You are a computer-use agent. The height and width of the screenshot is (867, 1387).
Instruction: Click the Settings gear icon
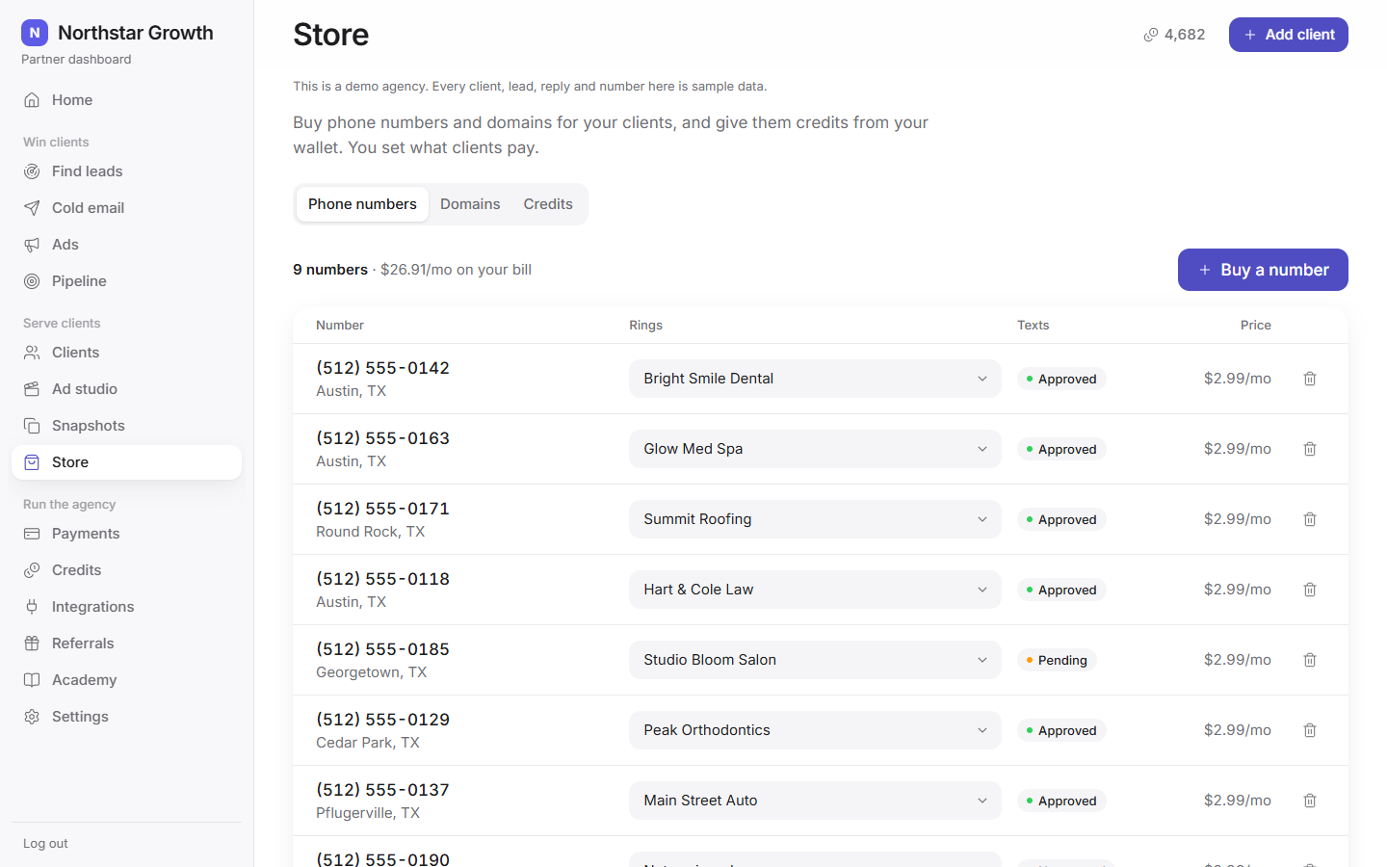(x=32, y=717)
